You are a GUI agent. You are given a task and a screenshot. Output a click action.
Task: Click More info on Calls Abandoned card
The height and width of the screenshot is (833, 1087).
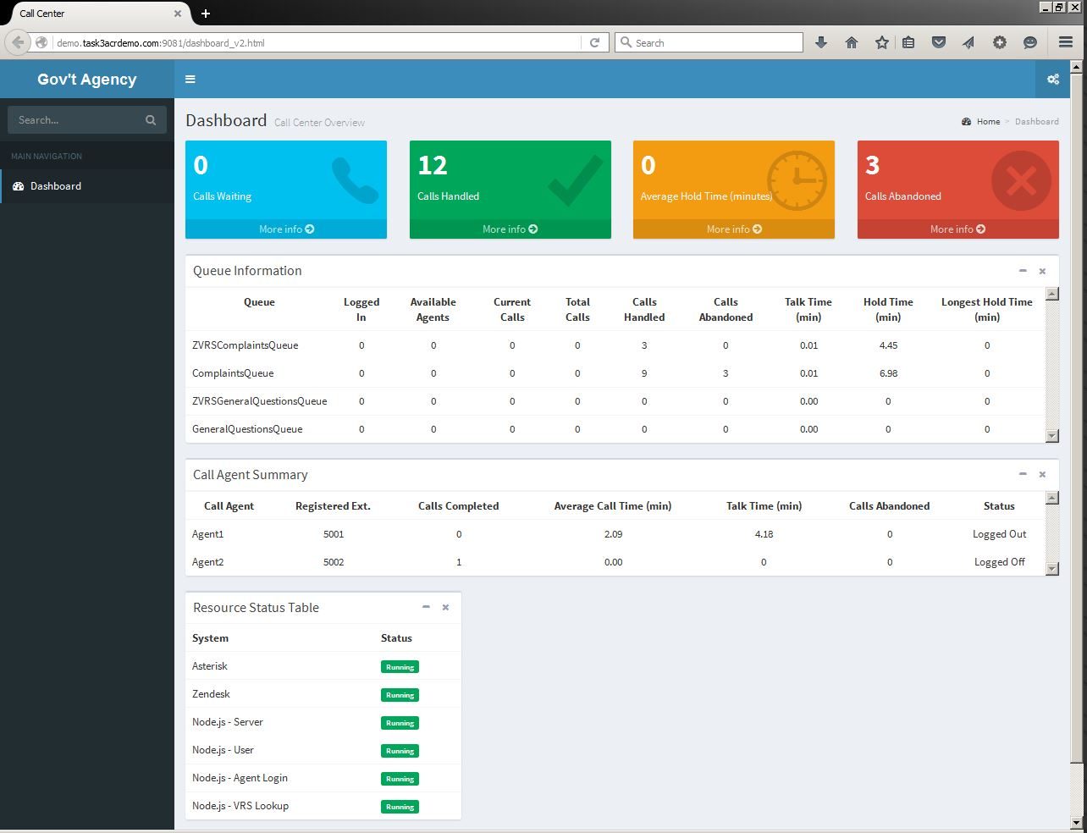957,229
